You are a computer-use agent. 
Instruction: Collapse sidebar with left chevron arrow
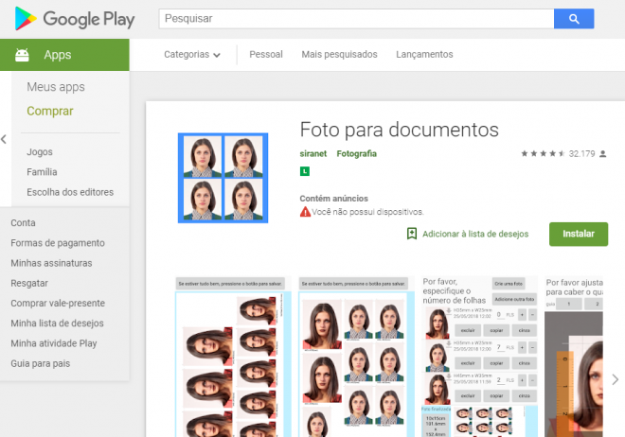point(4,139)
